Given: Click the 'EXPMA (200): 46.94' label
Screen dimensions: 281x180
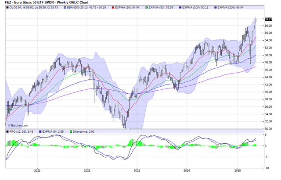Looking at the screenshot, I should pyautogui.click(x=231, y=7).
